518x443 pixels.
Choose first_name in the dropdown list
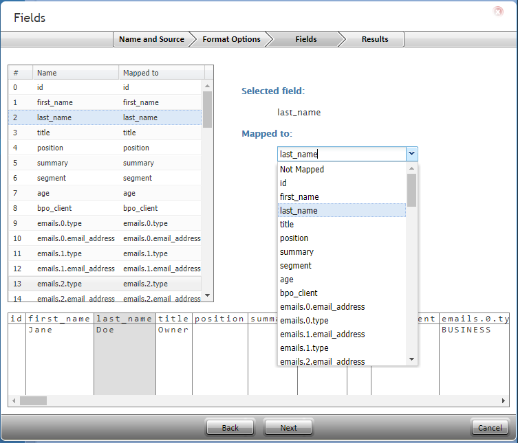(x=342, y=197)
